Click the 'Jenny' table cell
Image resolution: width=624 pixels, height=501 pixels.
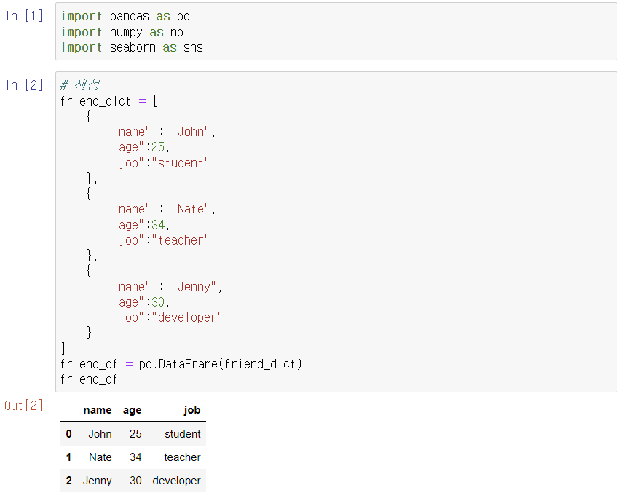(97, 481)
